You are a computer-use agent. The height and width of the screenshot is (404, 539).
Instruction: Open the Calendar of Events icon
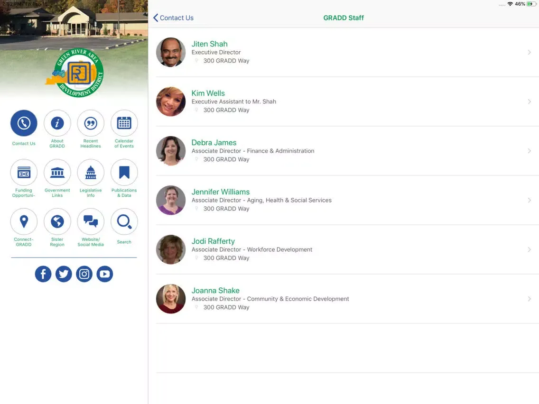tap(124, 123)
